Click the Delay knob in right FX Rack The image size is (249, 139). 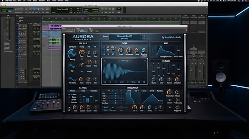click(x=161, y=79)
